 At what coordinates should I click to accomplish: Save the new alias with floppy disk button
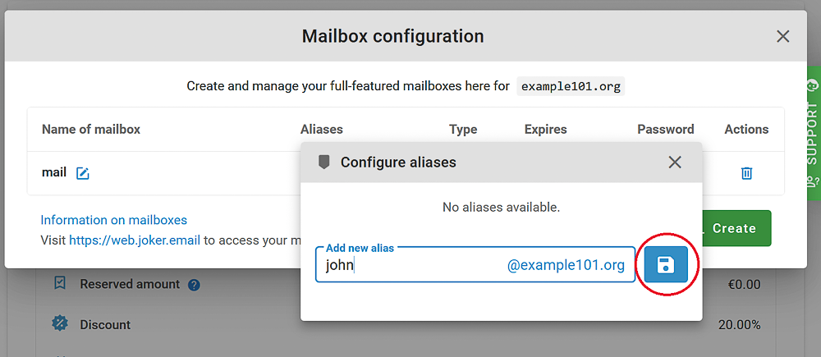666,264
